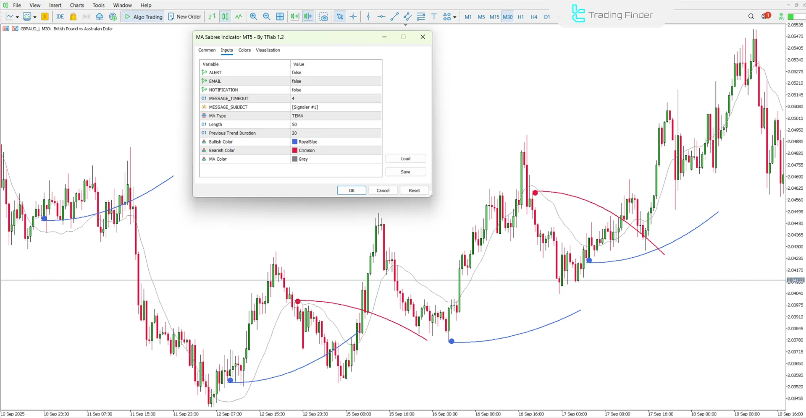This screenshot has height=418, width=806.
Task: Enable the EMAIL setting
Action: pyautogui.click(x=336, y=81)
